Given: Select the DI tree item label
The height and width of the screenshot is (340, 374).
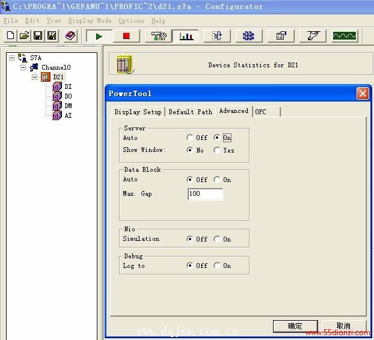Looking at the screenshot, I should (x=68, y=87).
